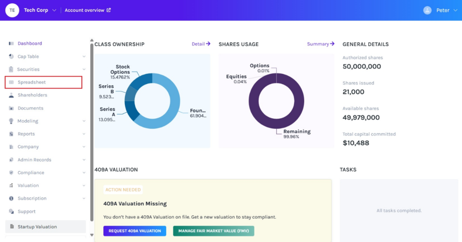The height and width of the screenshot is (242, 462).
Task: Click the Documents folder icon
Action: [11, 108]
